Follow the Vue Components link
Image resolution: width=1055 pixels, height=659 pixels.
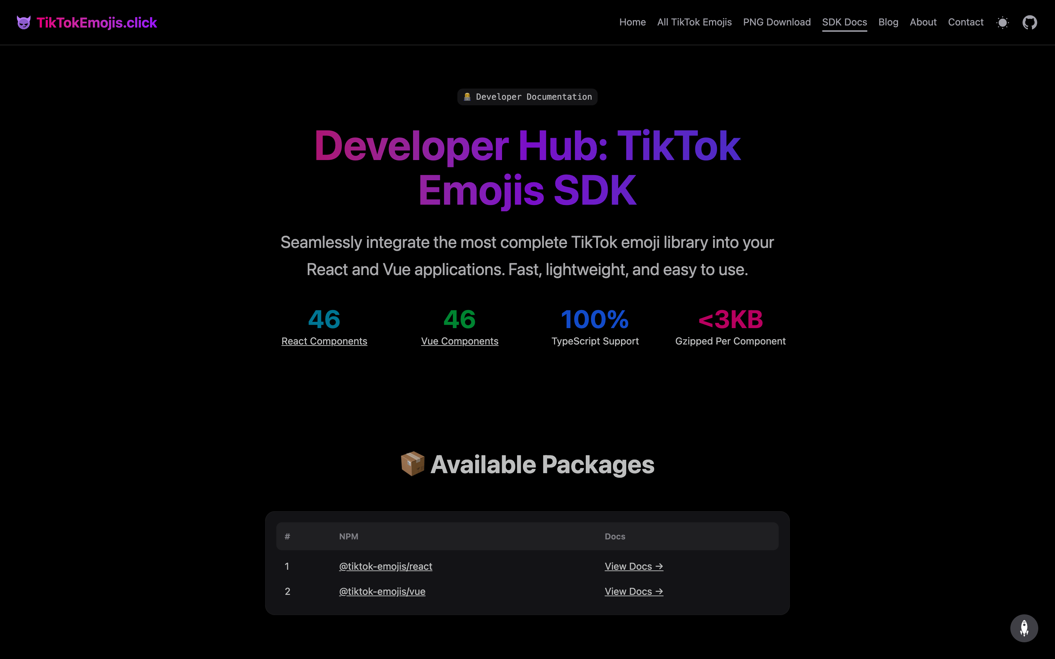pyautogui.click(x=459, y=341)
